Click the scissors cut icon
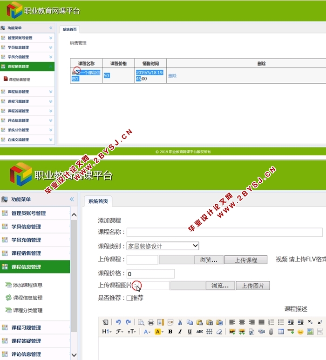The width and height of the screenshot is (326, 360). tap(180, 322)
